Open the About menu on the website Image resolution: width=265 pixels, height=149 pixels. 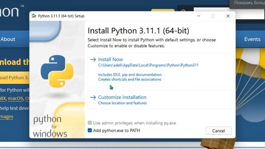[8, 39]
